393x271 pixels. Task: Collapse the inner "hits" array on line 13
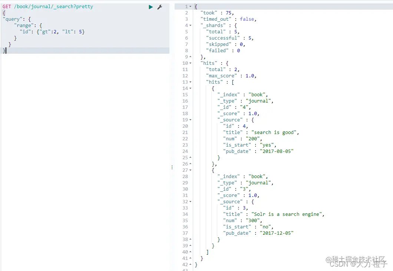click(x=191, y=82)
